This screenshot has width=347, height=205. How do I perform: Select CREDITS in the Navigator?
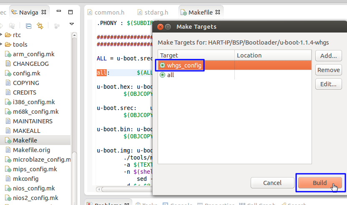(25, 92)
